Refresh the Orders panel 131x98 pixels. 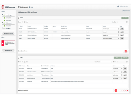(x=19, y=18)
